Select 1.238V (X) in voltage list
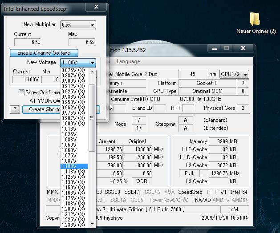Screen dimensions: 280x233 click(x=74, y=225)
